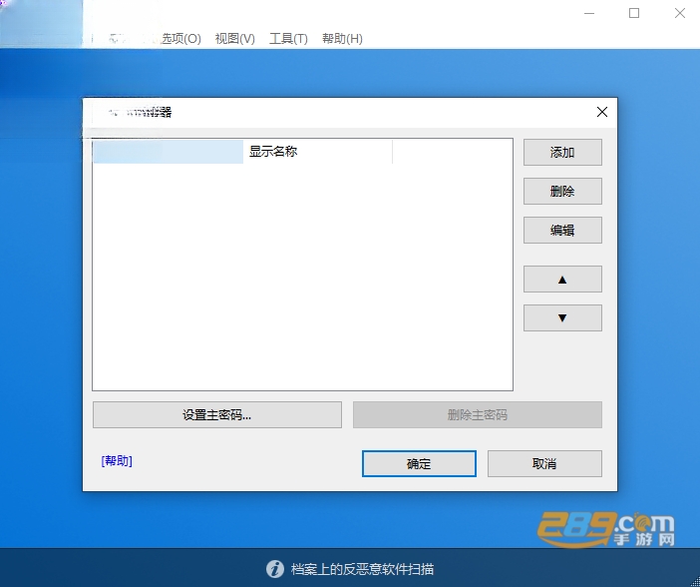Click the 删除主密码 button
Image resolution: width=700 pixels, height=587 pixels.
(478, 415)
